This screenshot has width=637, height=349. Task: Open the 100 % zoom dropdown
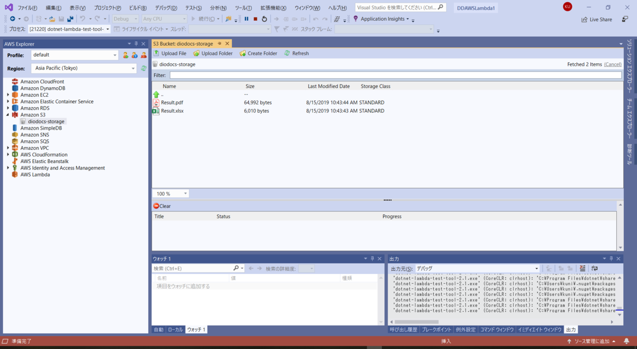170,194
